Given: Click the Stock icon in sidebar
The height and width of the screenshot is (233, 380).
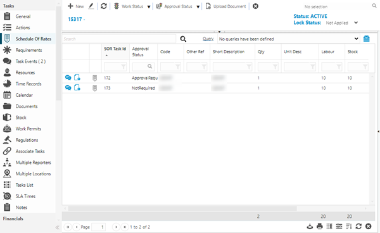Looking at the screenshot, I should click(7, 118).
